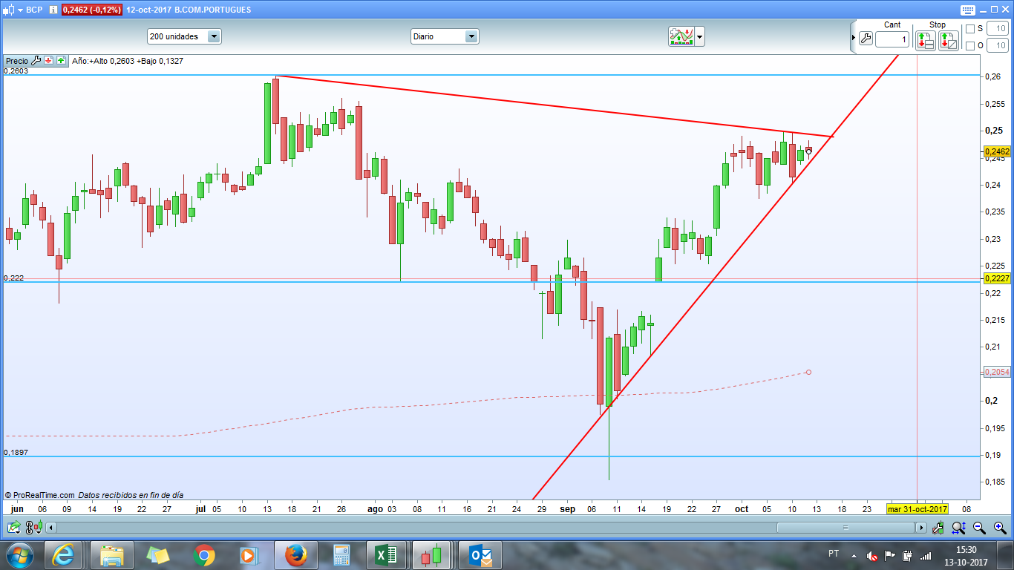Open the virtual keyboard icon in title bar
The image size is (1014, 570).
point(967,10)
